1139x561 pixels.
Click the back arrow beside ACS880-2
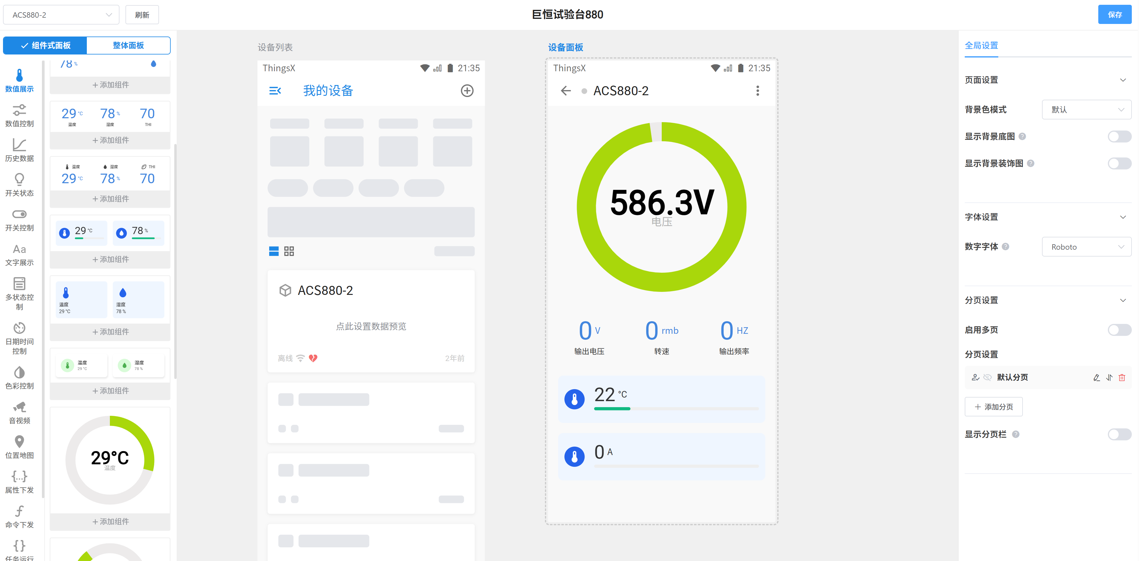(566, 91)
